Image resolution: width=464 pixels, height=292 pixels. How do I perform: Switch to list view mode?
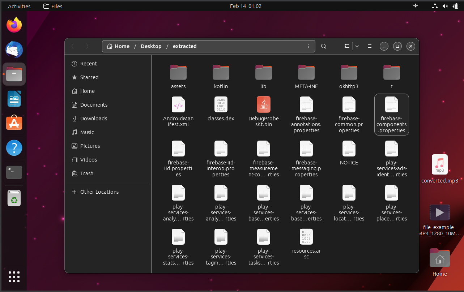(346, 46)
